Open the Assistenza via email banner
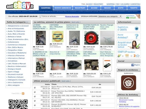146x109 pixels. point(133,17)
